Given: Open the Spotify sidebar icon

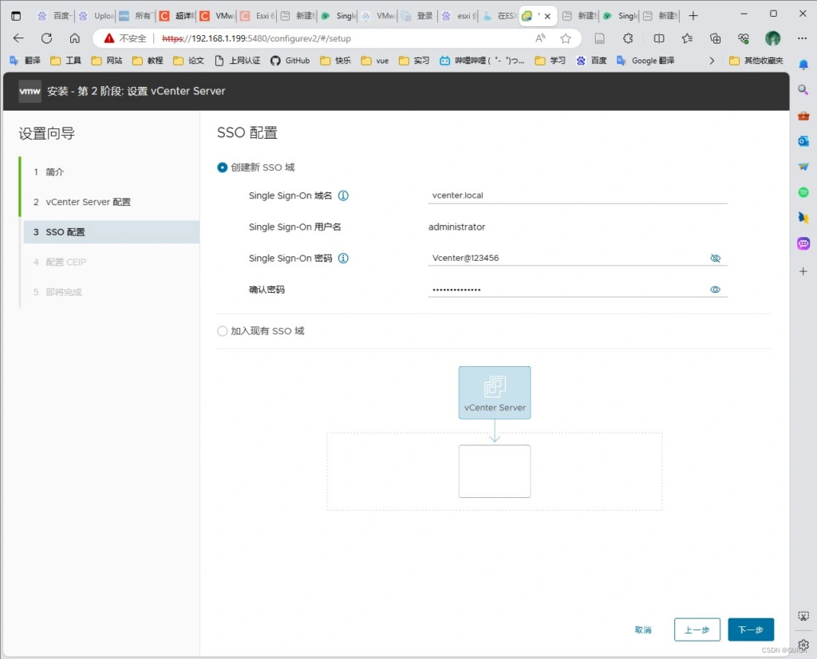Looking at the screenshot, I should pos(803,192).
